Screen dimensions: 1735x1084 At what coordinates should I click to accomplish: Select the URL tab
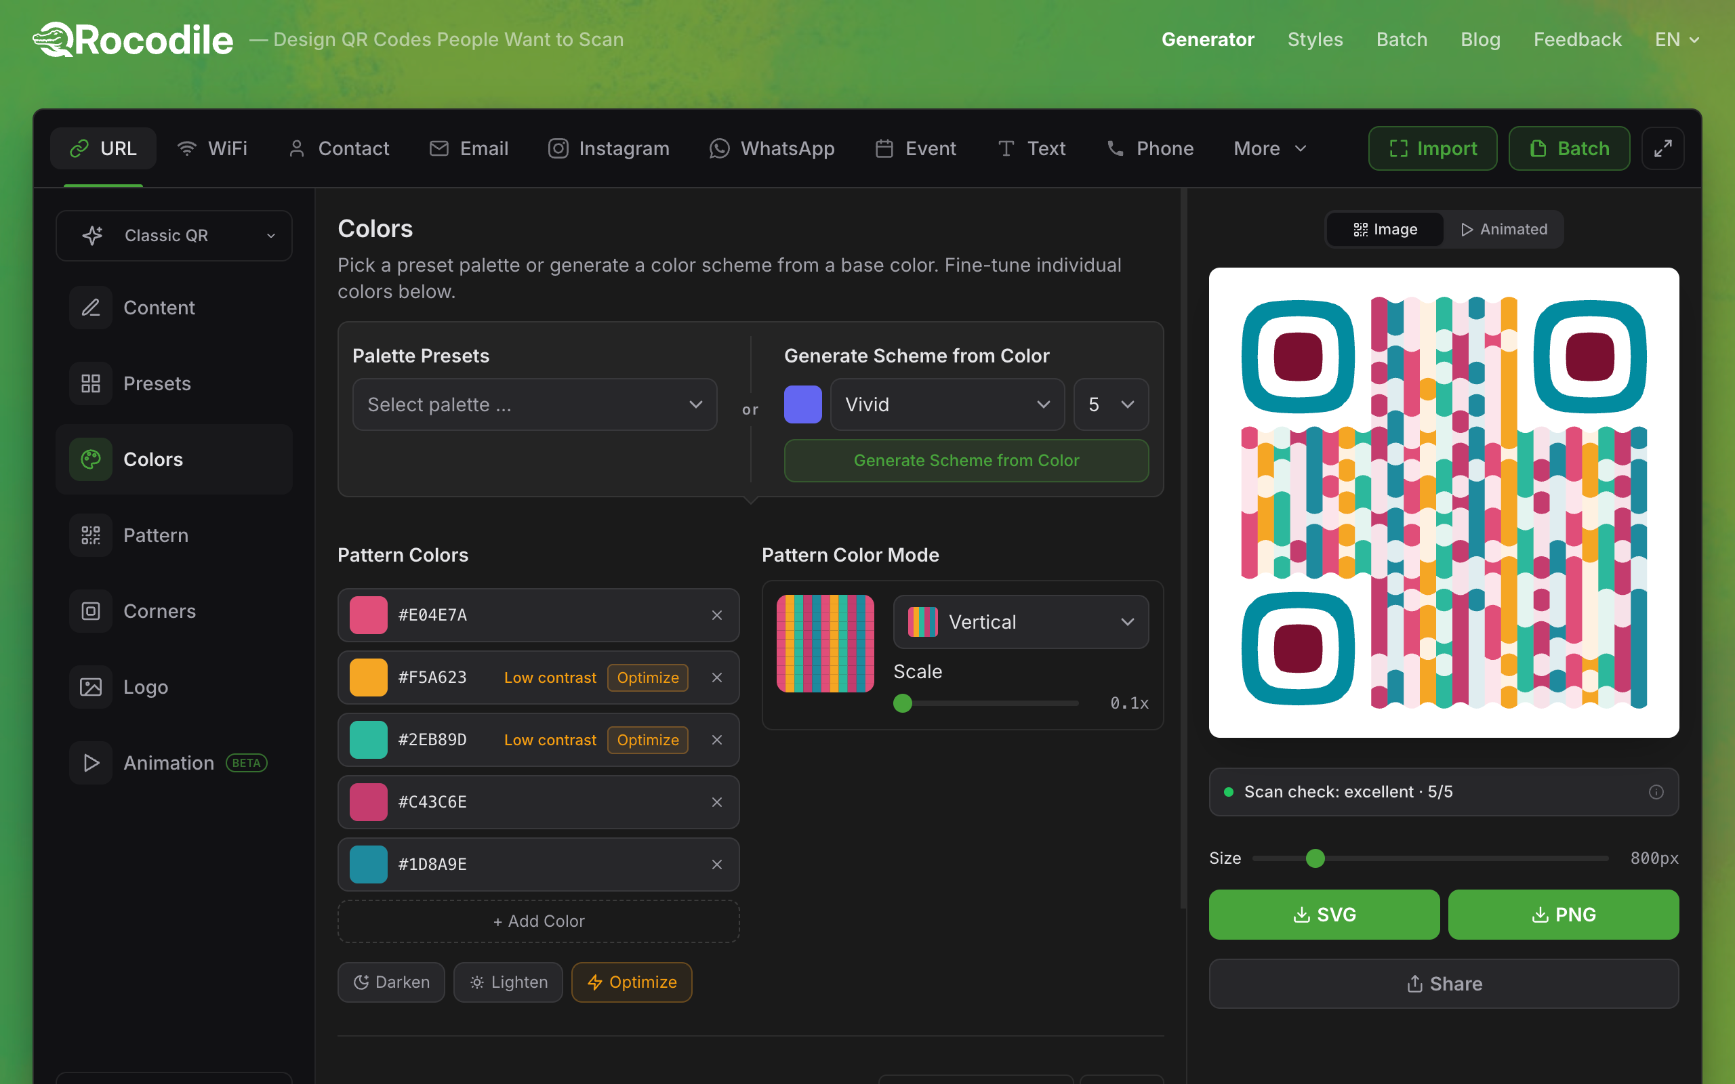(103, 148)
